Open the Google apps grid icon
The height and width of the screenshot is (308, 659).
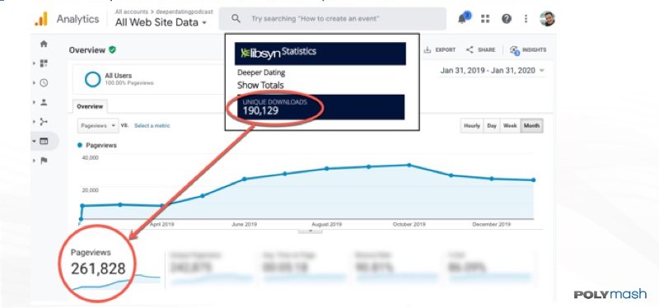[x=485, y=18]
